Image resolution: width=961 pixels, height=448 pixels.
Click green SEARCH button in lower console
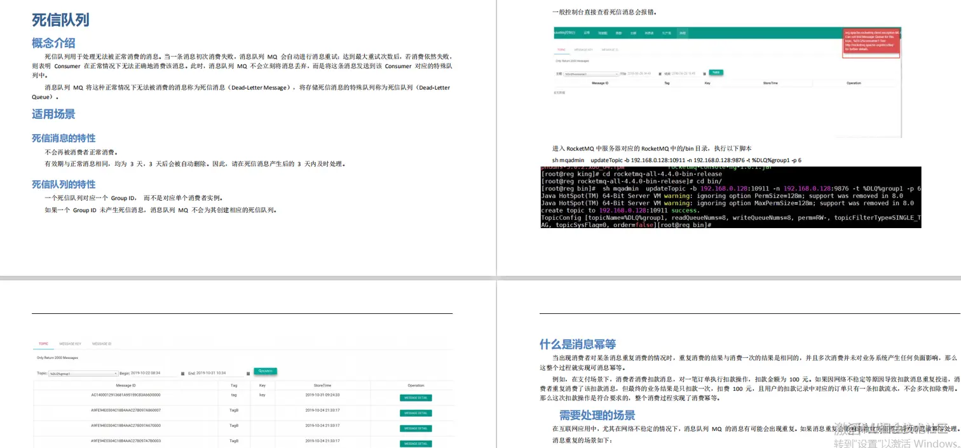click(265, 370)
